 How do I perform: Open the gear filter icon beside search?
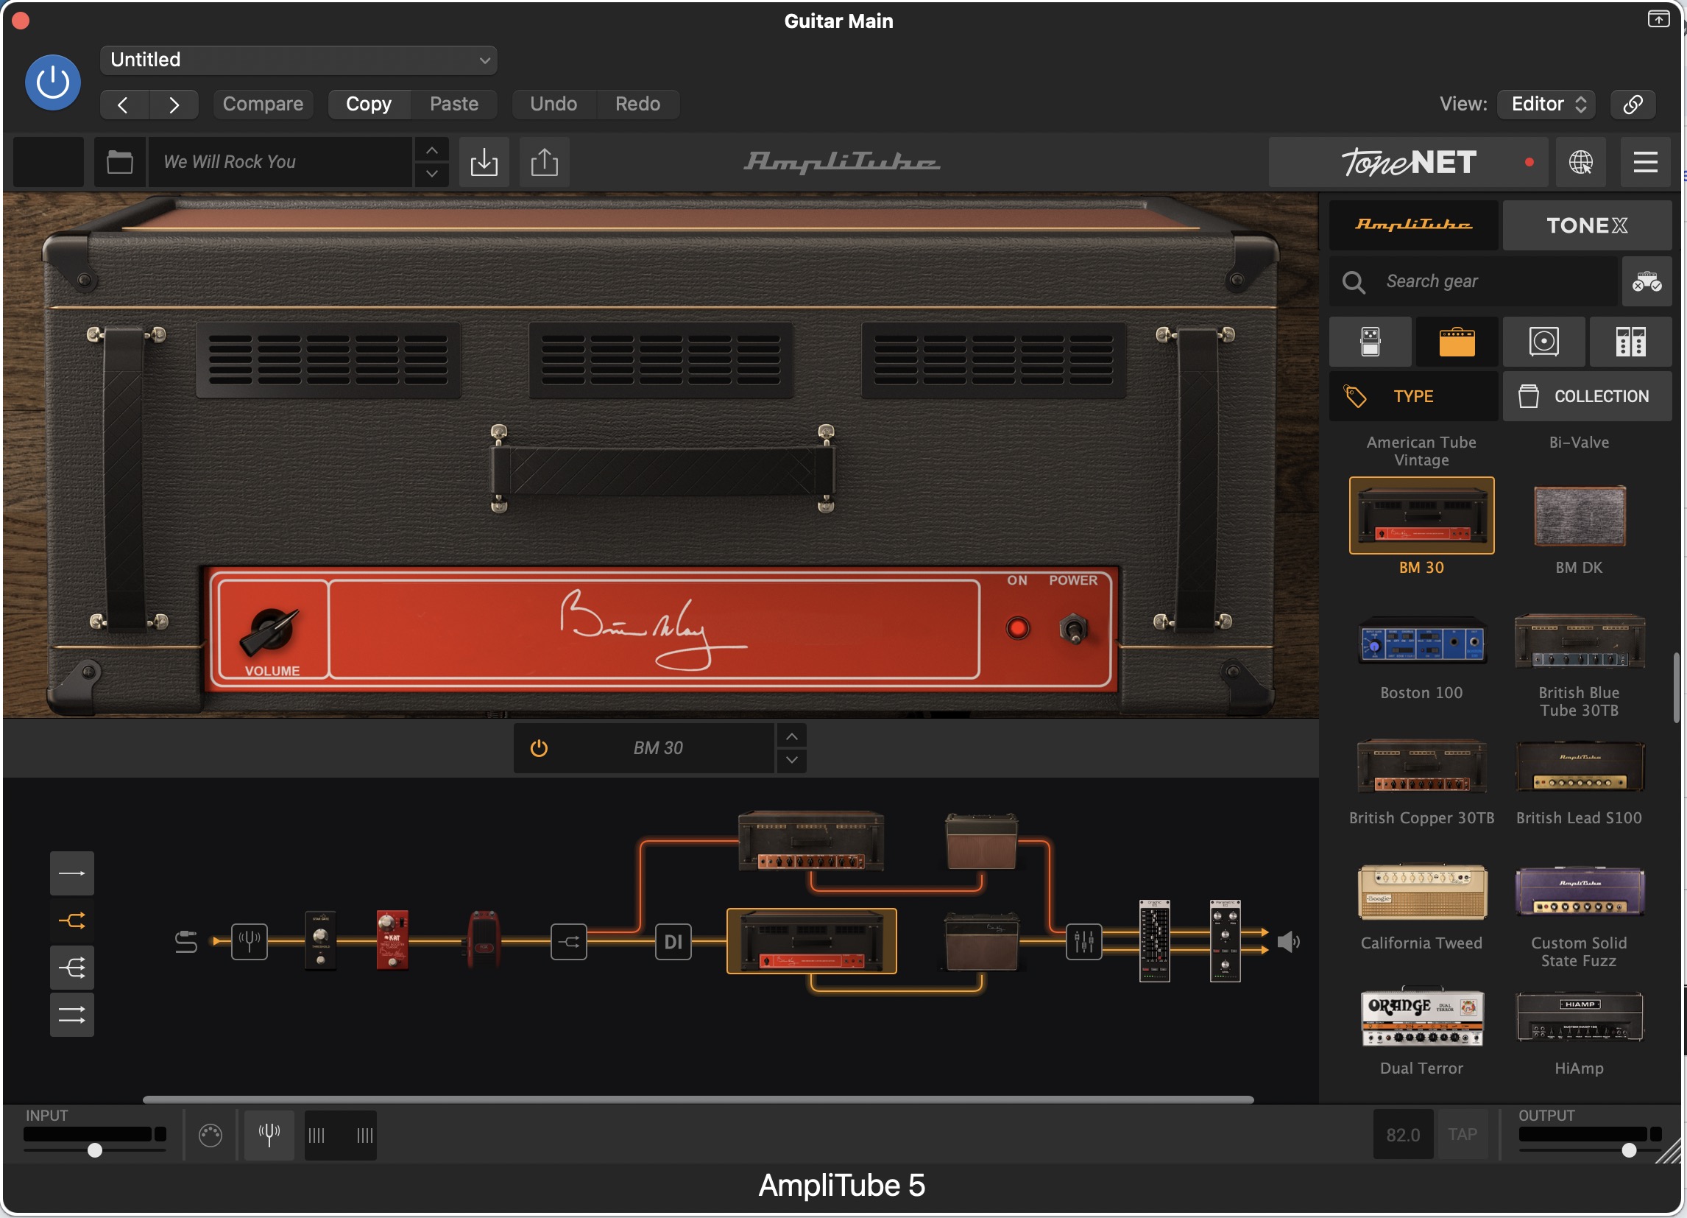(1646, 281)
